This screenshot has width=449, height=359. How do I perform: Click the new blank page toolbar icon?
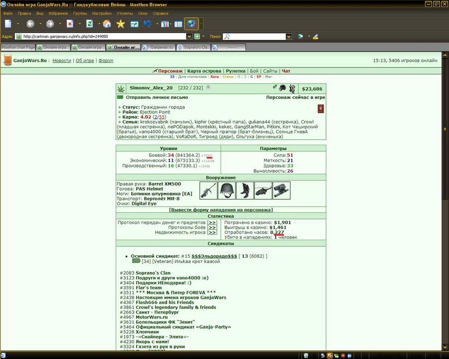[x=8, y=24]
